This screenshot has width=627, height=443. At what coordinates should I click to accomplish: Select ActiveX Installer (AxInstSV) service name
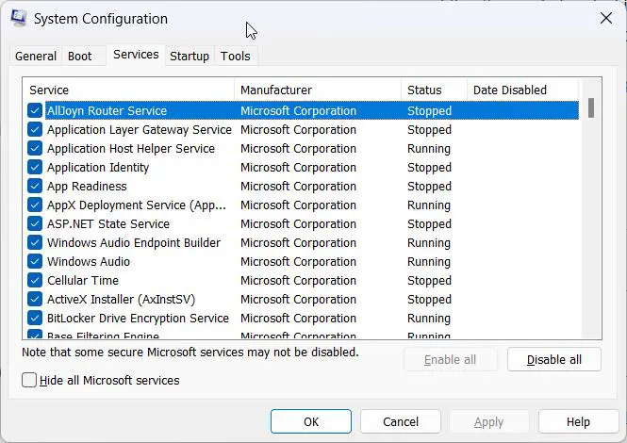[x=122, y=299]
